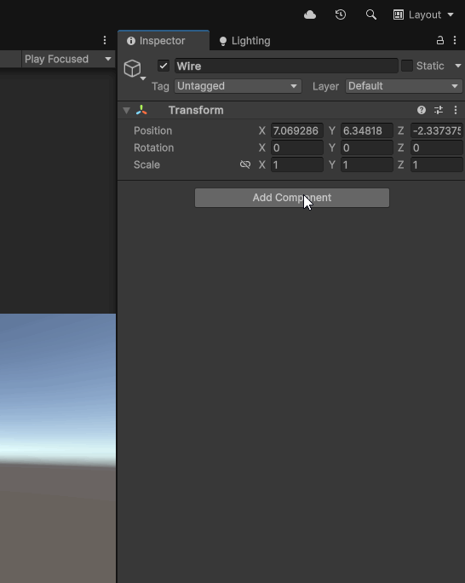The height and width of the screenshot is (583, 465).
Task: Open the Layer dropdown showing Default
Action: (404, 86)
